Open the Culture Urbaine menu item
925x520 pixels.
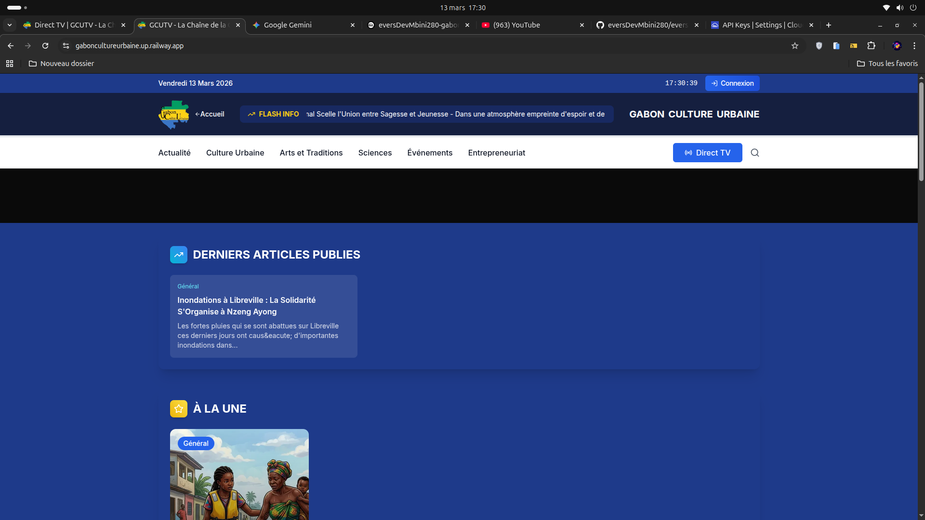(235, 153)
